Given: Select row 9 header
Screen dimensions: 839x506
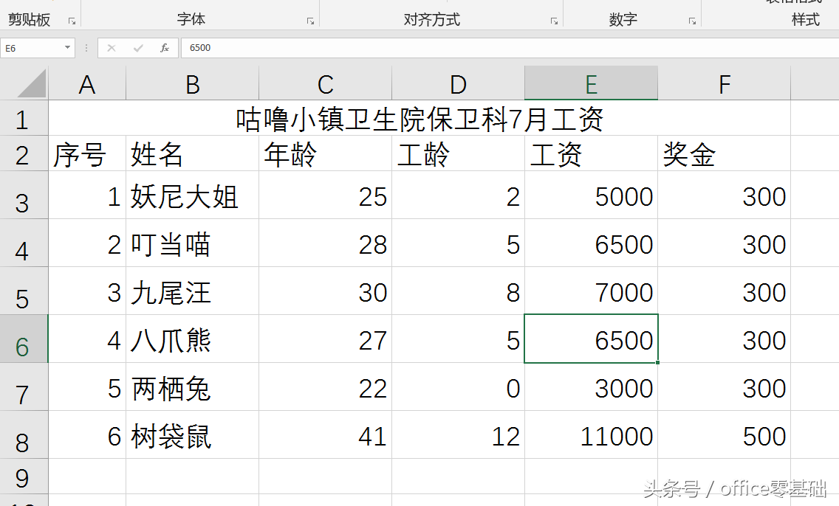Looking at the screenshot, I should tap(24, 476).
